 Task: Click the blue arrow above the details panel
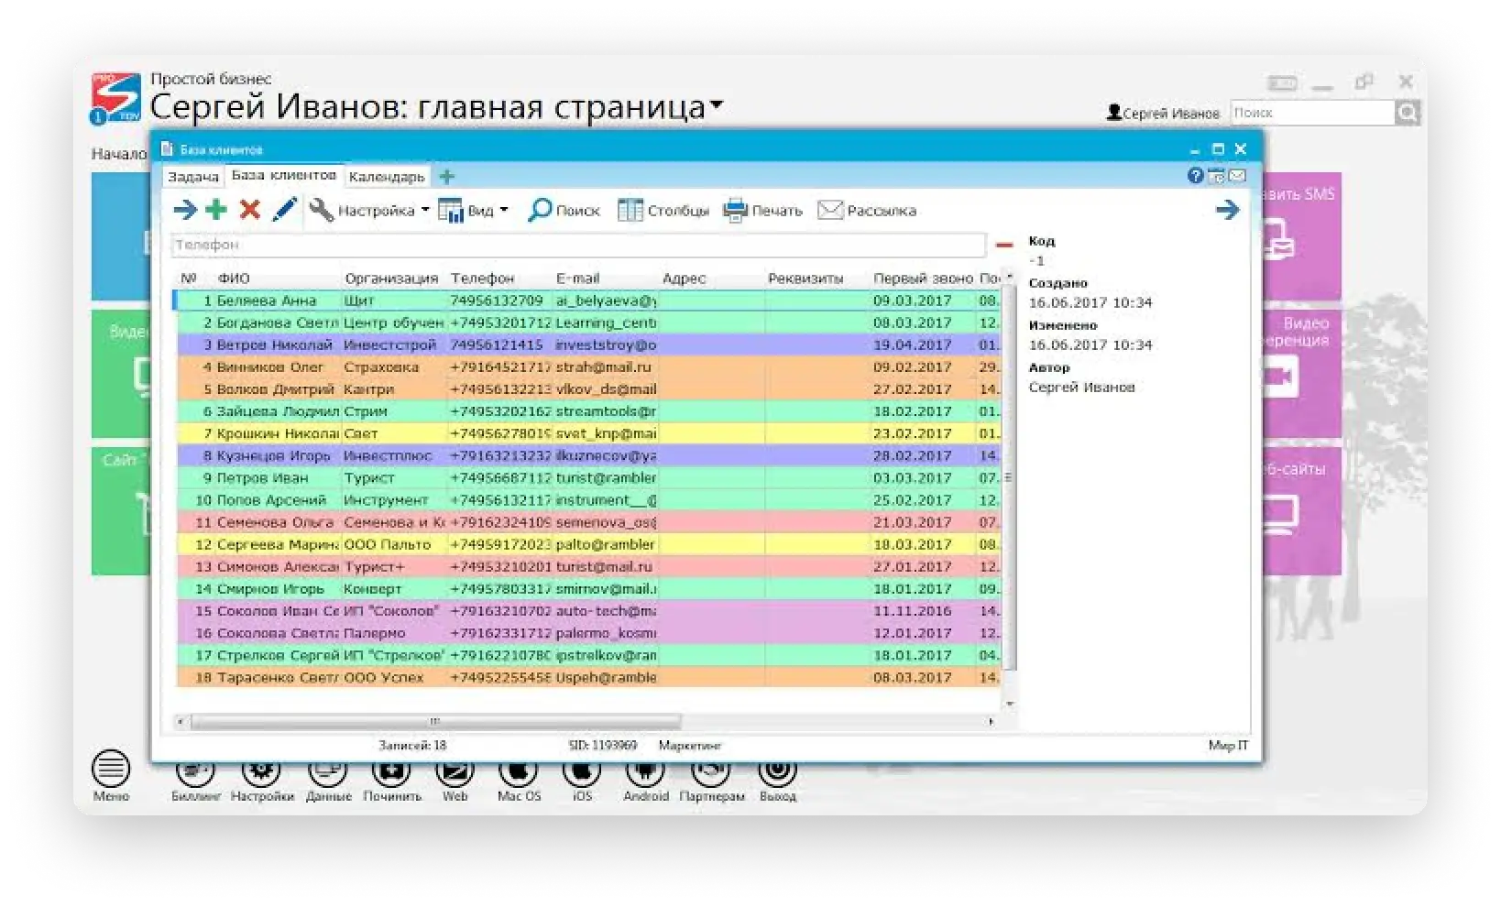(1227, 210)
